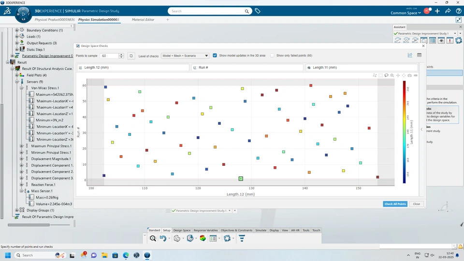Expand Maximum Principal Stress.1 node

(22, 146)
